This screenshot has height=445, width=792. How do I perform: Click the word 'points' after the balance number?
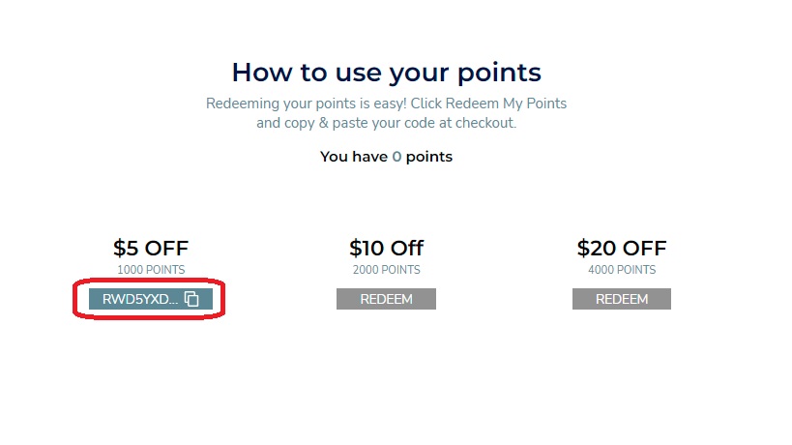click(x=428, y=157)
